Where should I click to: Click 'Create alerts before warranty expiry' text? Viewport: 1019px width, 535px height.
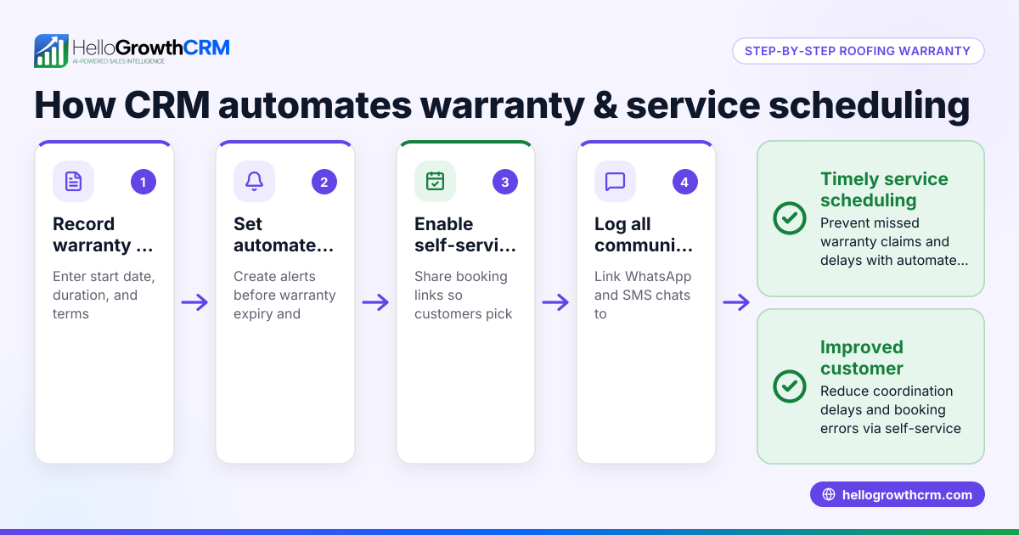coord(284,296)
